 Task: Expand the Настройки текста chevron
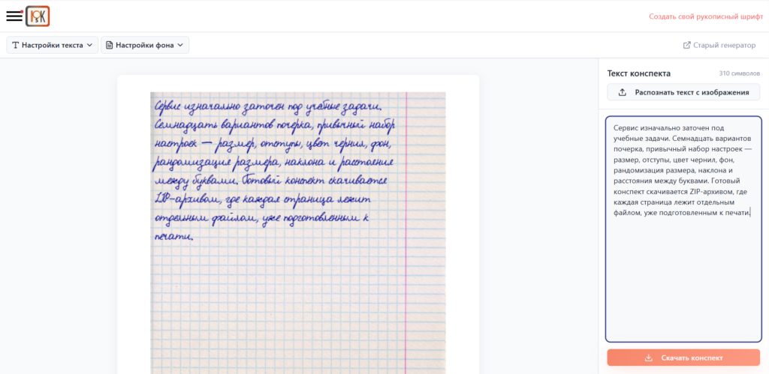pos(89,46)
